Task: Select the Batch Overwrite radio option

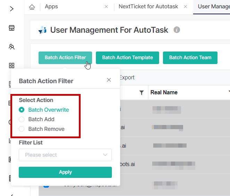Action: (22, 110)
